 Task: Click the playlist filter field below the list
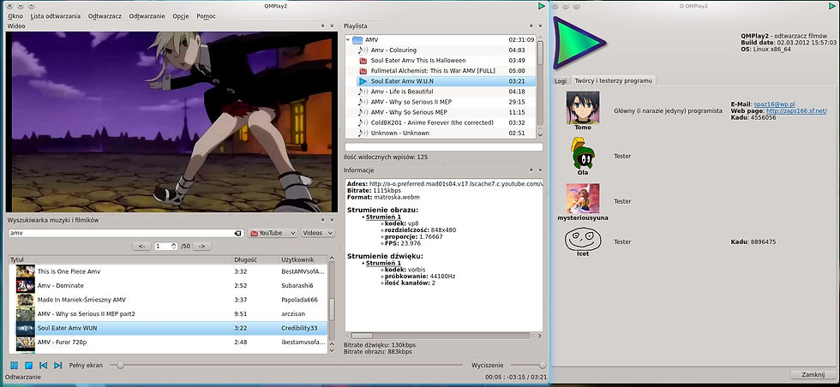pyautogui.click(x=444, y=146)
